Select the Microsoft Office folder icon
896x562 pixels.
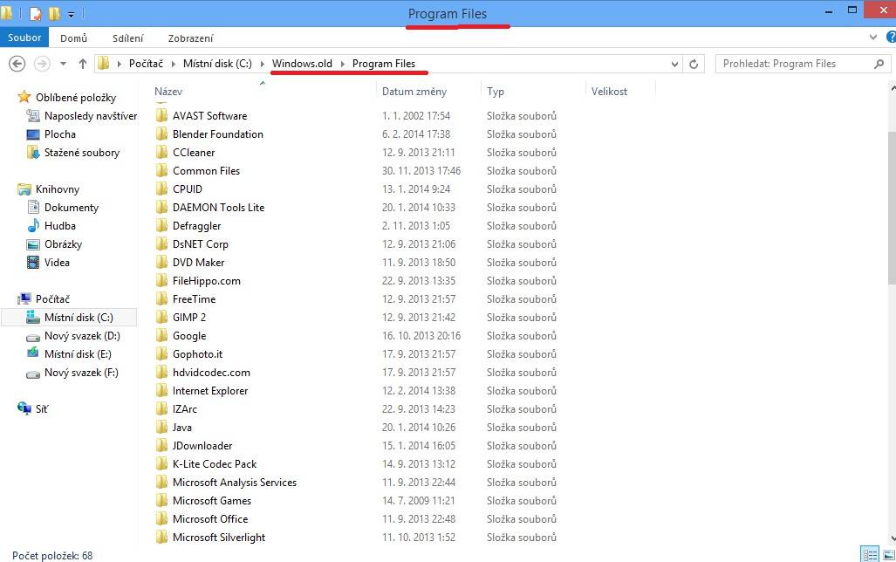point(161,518)
